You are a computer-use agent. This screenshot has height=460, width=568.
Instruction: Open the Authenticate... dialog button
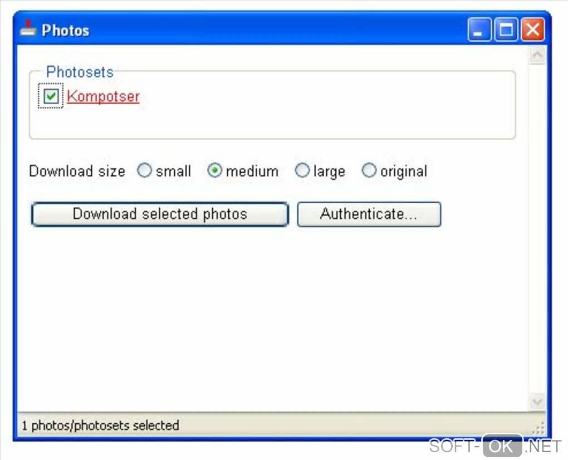(x=369, y=214)
